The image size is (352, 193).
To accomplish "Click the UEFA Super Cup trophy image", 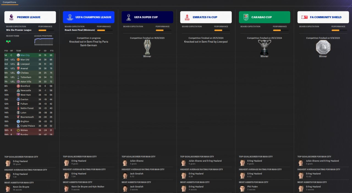I will click(147, 47).
